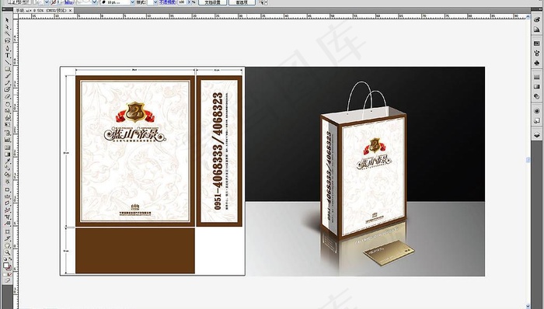544x309 pixels.
Task: Select the Selection (black arrow) tool
Action: coord(7,20)
